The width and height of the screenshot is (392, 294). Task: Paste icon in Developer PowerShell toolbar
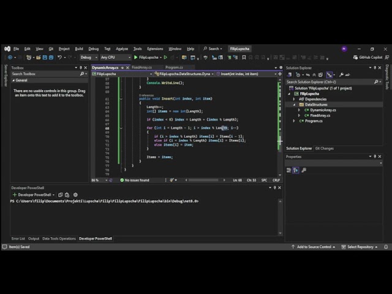67,195
